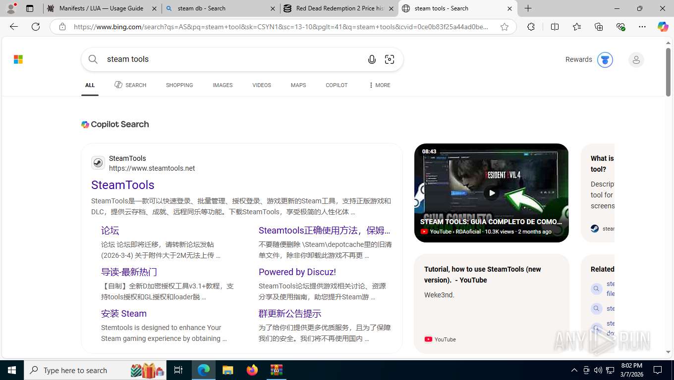
Task: Open the Powered by Discuz! sitelink
Action: [x=297, y=272]
